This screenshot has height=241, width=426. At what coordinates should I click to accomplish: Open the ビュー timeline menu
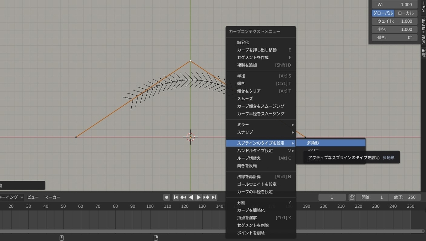33,197
